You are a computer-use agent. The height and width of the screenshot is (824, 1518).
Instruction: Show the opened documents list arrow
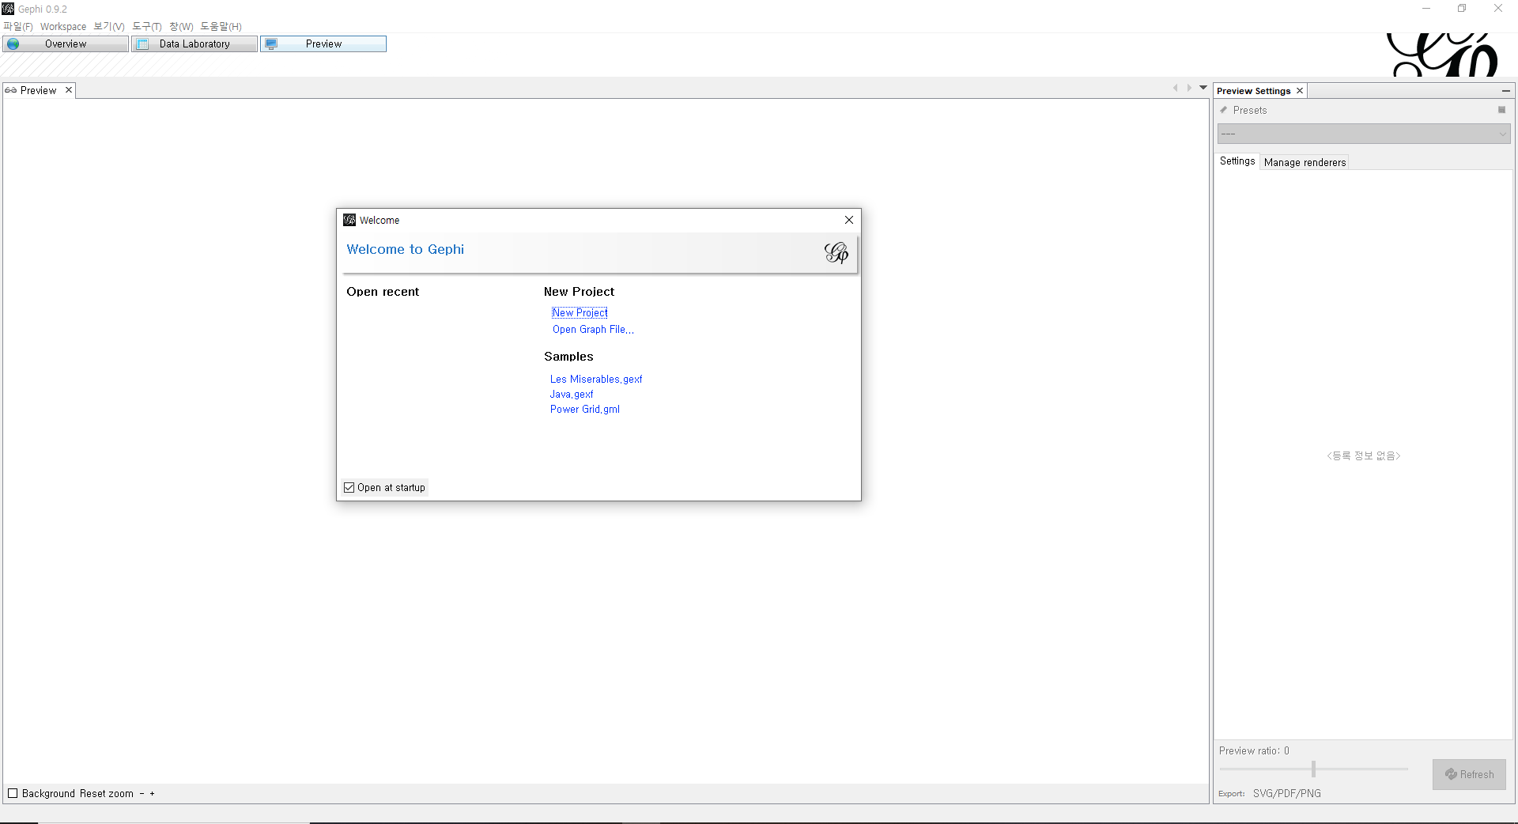1203,88
